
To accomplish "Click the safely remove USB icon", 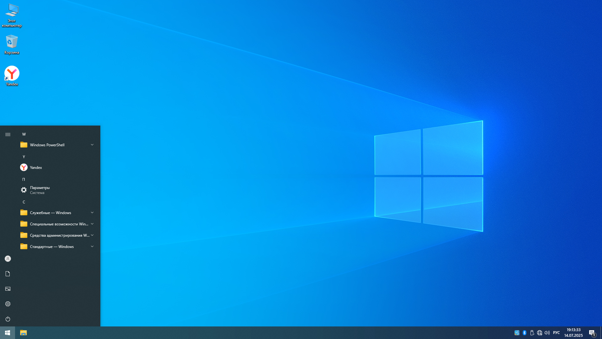I will 532,333.
